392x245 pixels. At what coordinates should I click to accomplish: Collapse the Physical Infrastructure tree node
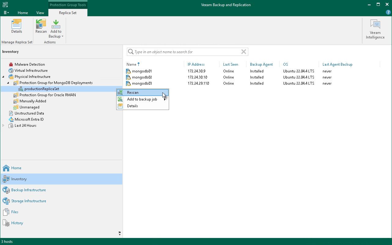coord(3,77)
